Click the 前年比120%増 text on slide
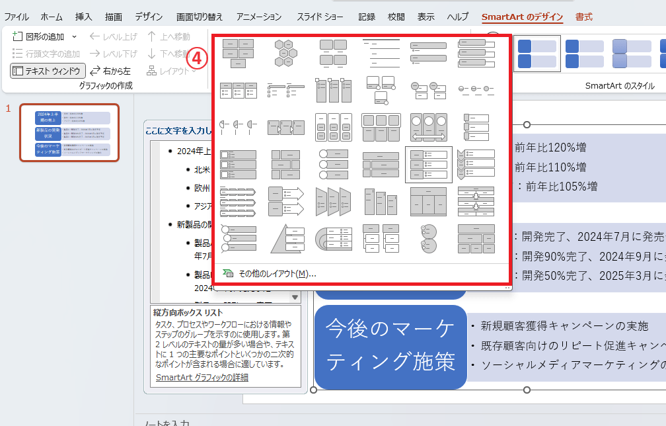Screen dimensions: 666x426 pyautogui.click(x=550, y=148)
